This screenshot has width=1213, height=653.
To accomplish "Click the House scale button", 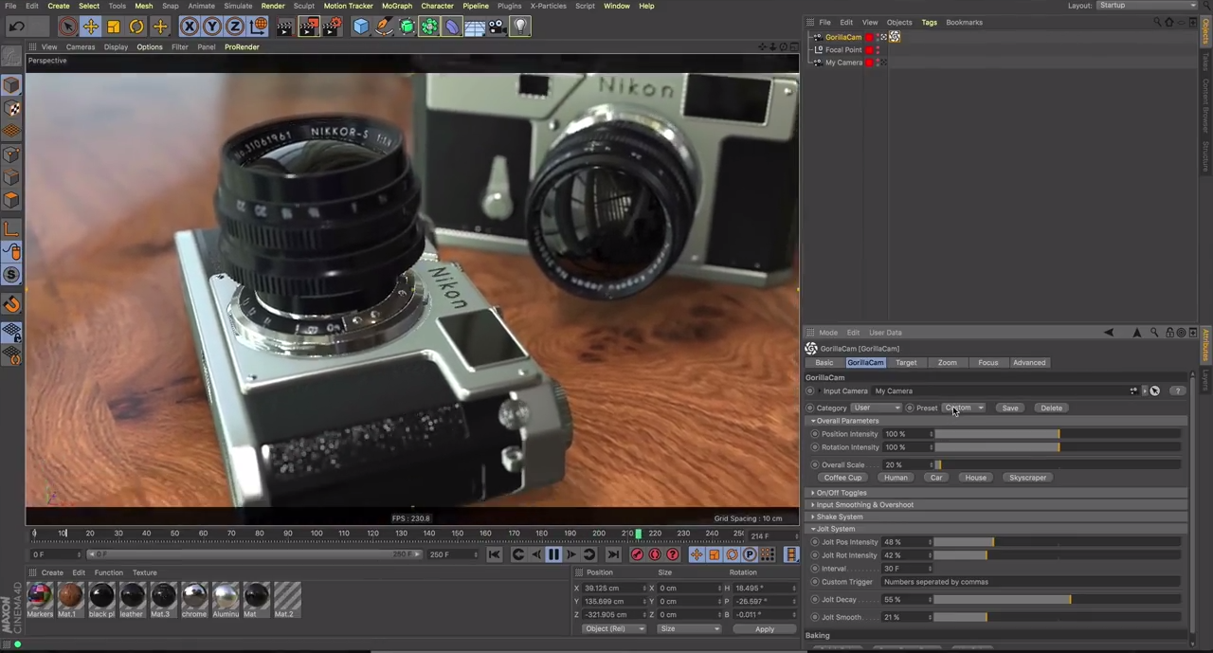I will pyautogui.click(x=975, y=478).
